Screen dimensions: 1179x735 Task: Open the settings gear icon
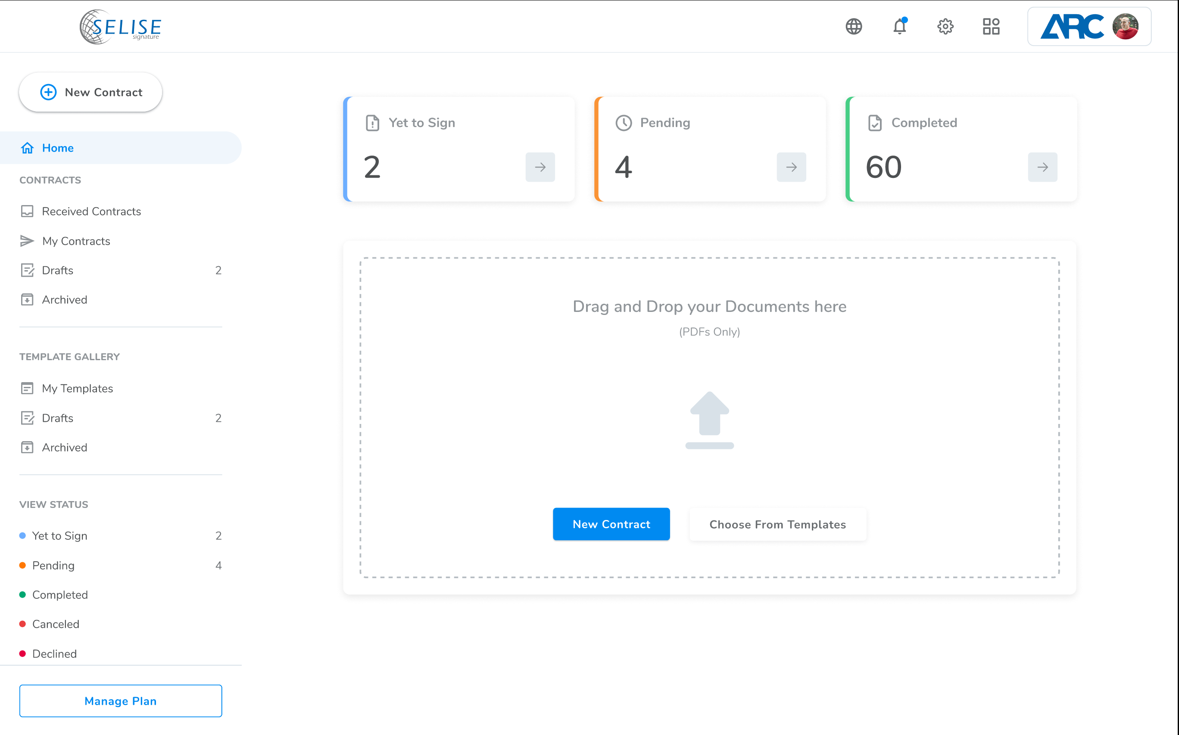tap(945, 26)
